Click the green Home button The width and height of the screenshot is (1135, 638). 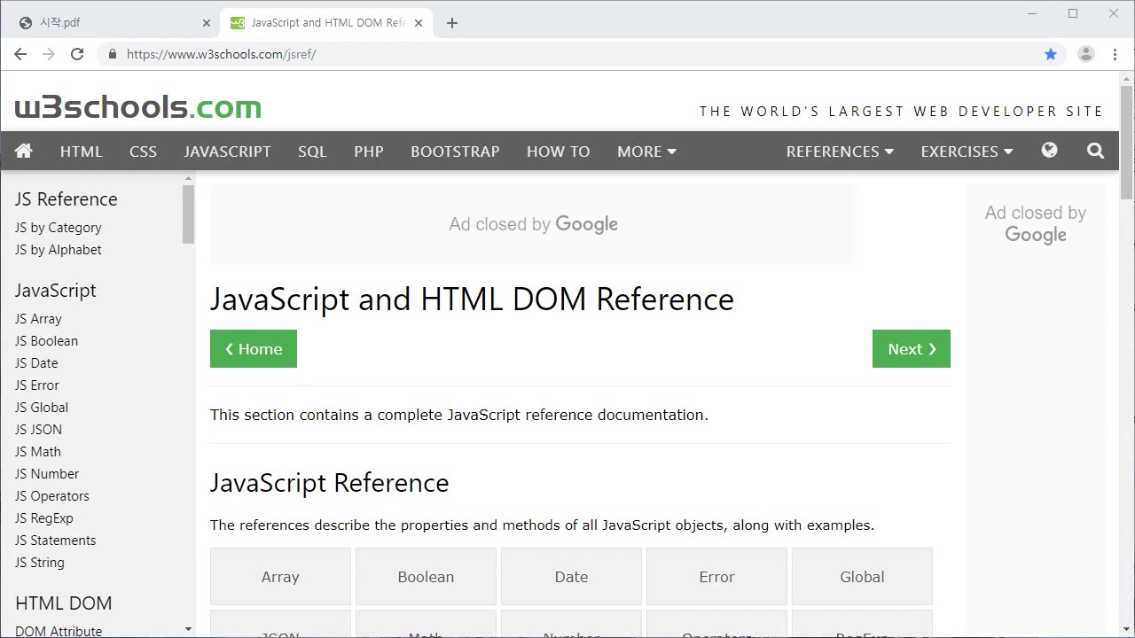click(253, 349)
